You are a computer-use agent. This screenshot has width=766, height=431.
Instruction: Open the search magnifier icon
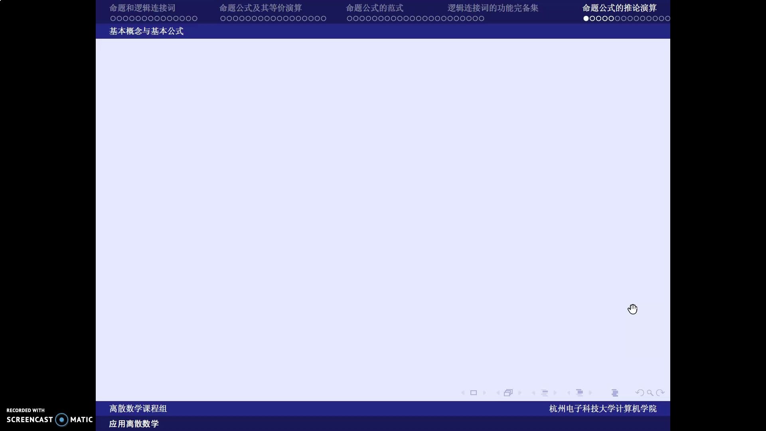point(650,393)
